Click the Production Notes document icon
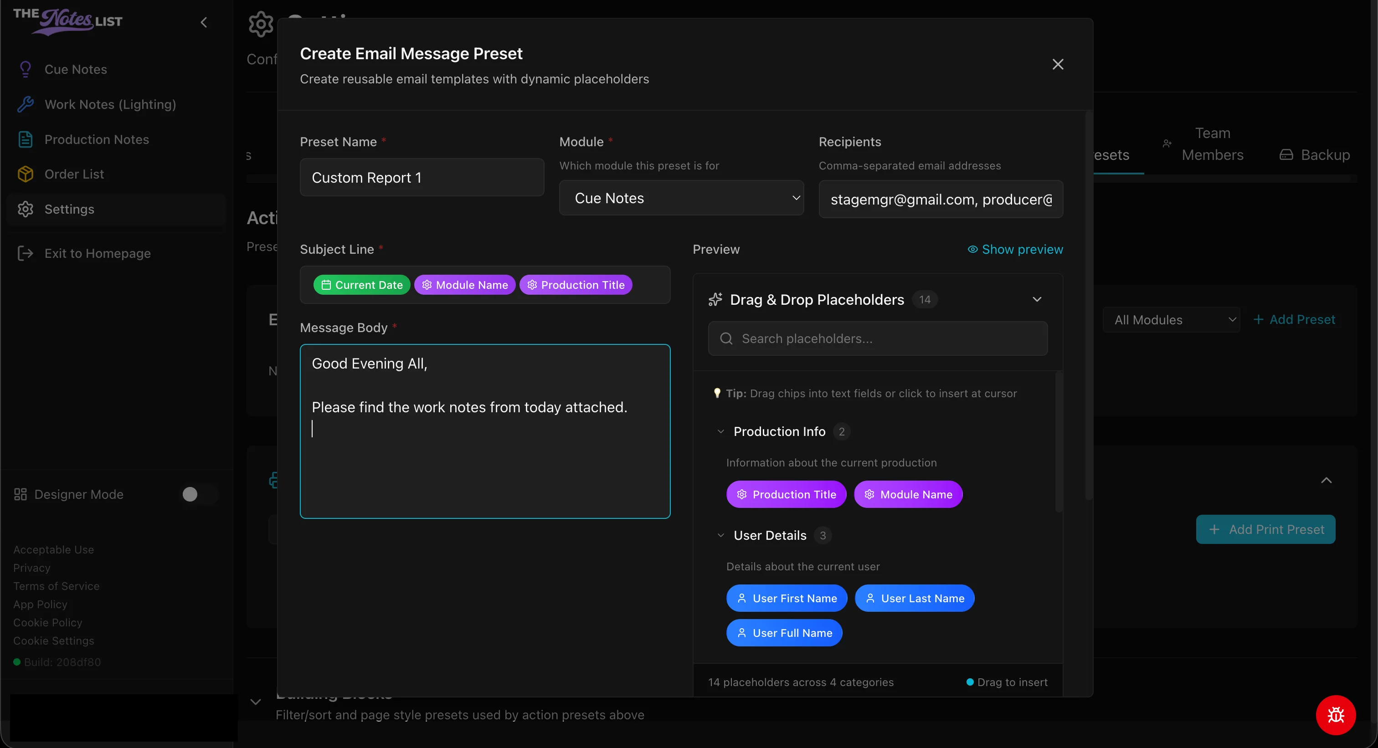This screenshot has width=1378, height=748. click(x=25, y=139)
